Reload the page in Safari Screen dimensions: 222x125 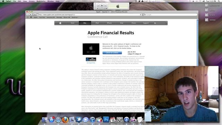tap(140, 15)
